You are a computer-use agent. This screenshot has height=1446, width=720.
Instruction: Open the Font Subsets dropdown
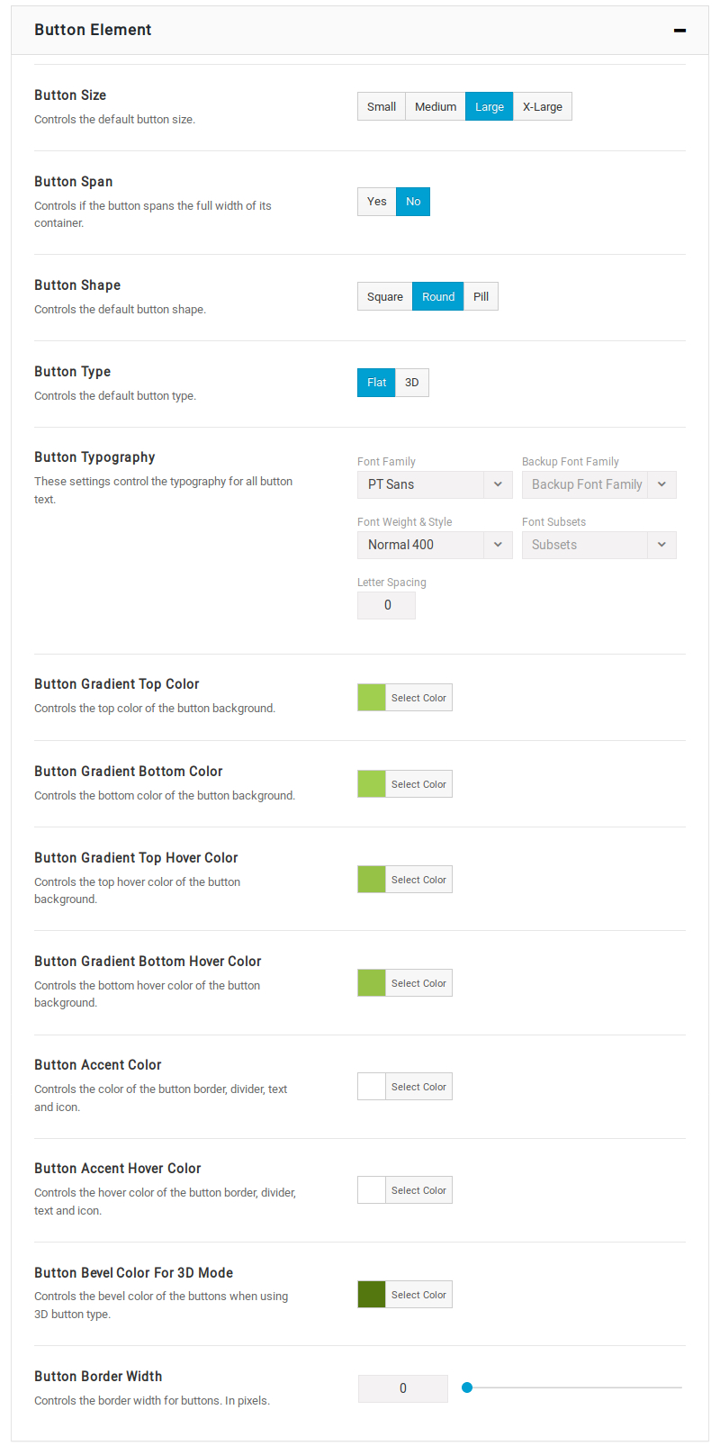click(x=598, y=545)
